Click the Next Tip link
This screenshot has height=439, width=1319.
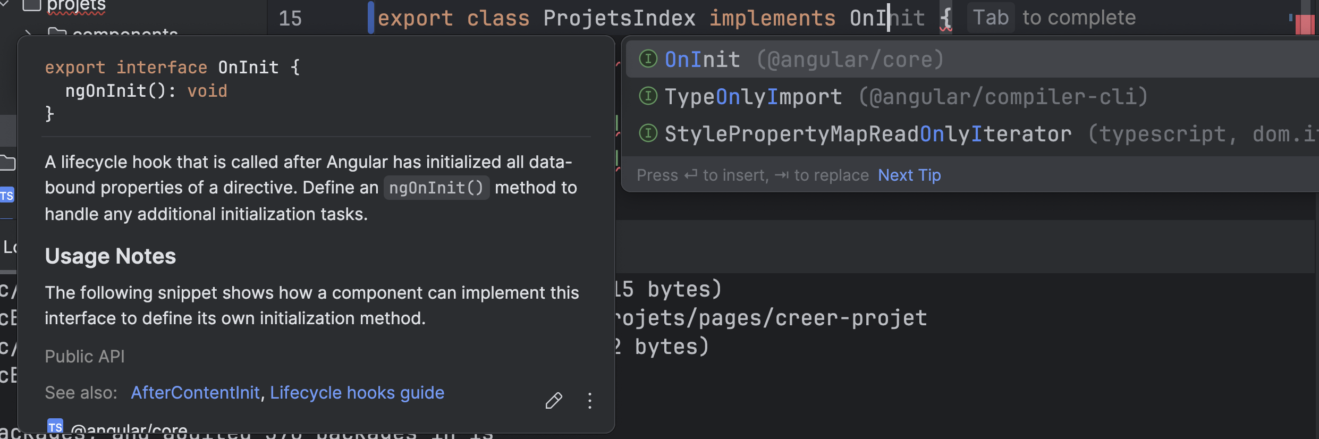click(x=909, y=175)
